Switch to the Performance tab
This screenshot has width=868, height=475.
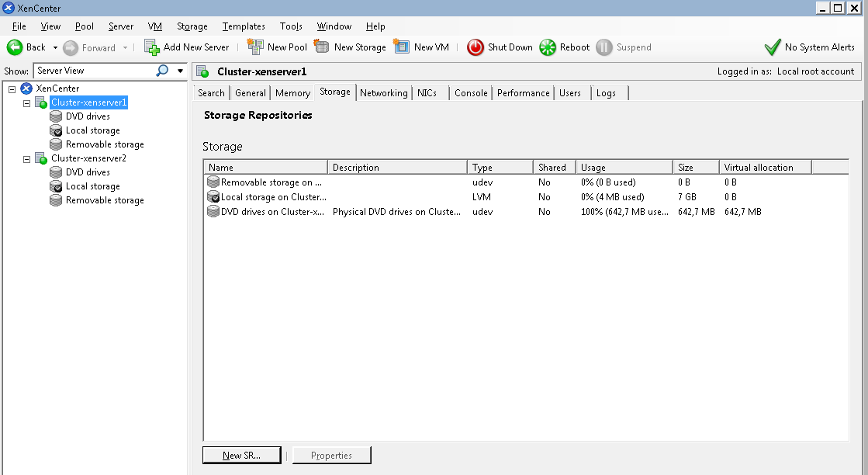coord(523,93)
